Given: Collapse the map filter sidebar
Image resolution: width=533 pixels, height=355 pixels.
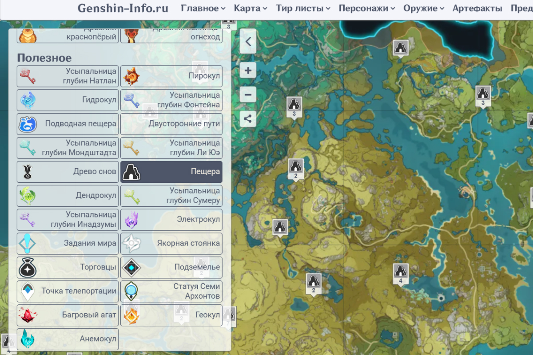Looking at the screenshot, I should 248,42.
